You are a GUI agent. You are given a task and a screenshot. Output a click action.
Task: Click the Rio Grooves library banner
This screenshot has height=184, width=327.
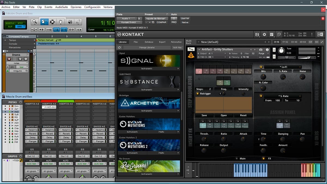pyautogui.click(x=149, y=166)
